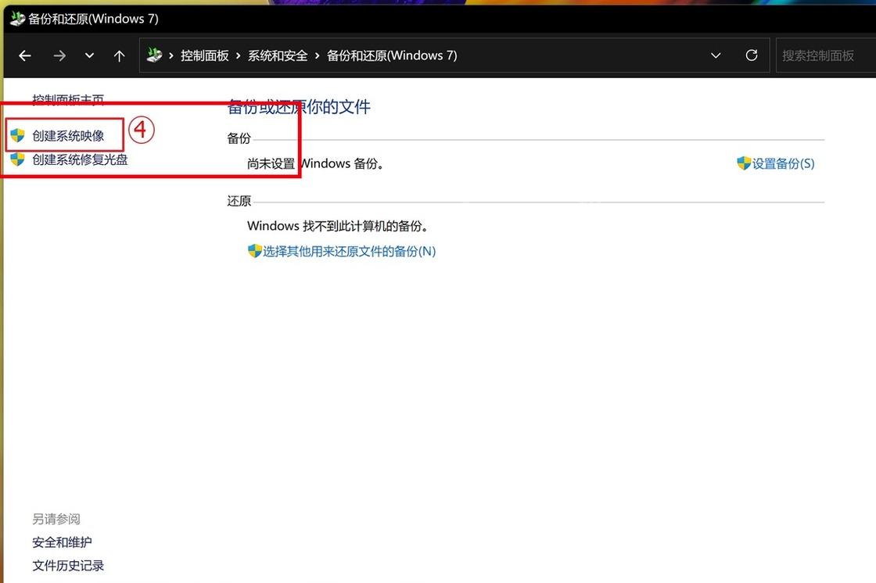The image size is (876, 583).
Task: Select 控制面板 in the breadcrumb path
Action: (x=204, y=55)
